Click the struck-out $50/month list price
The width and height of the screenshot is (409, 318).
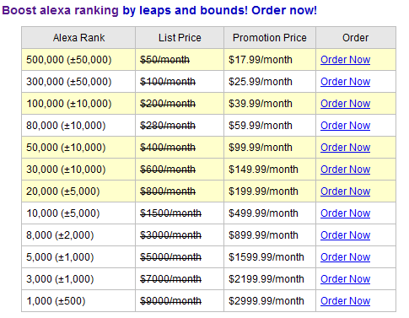[164, 60]
